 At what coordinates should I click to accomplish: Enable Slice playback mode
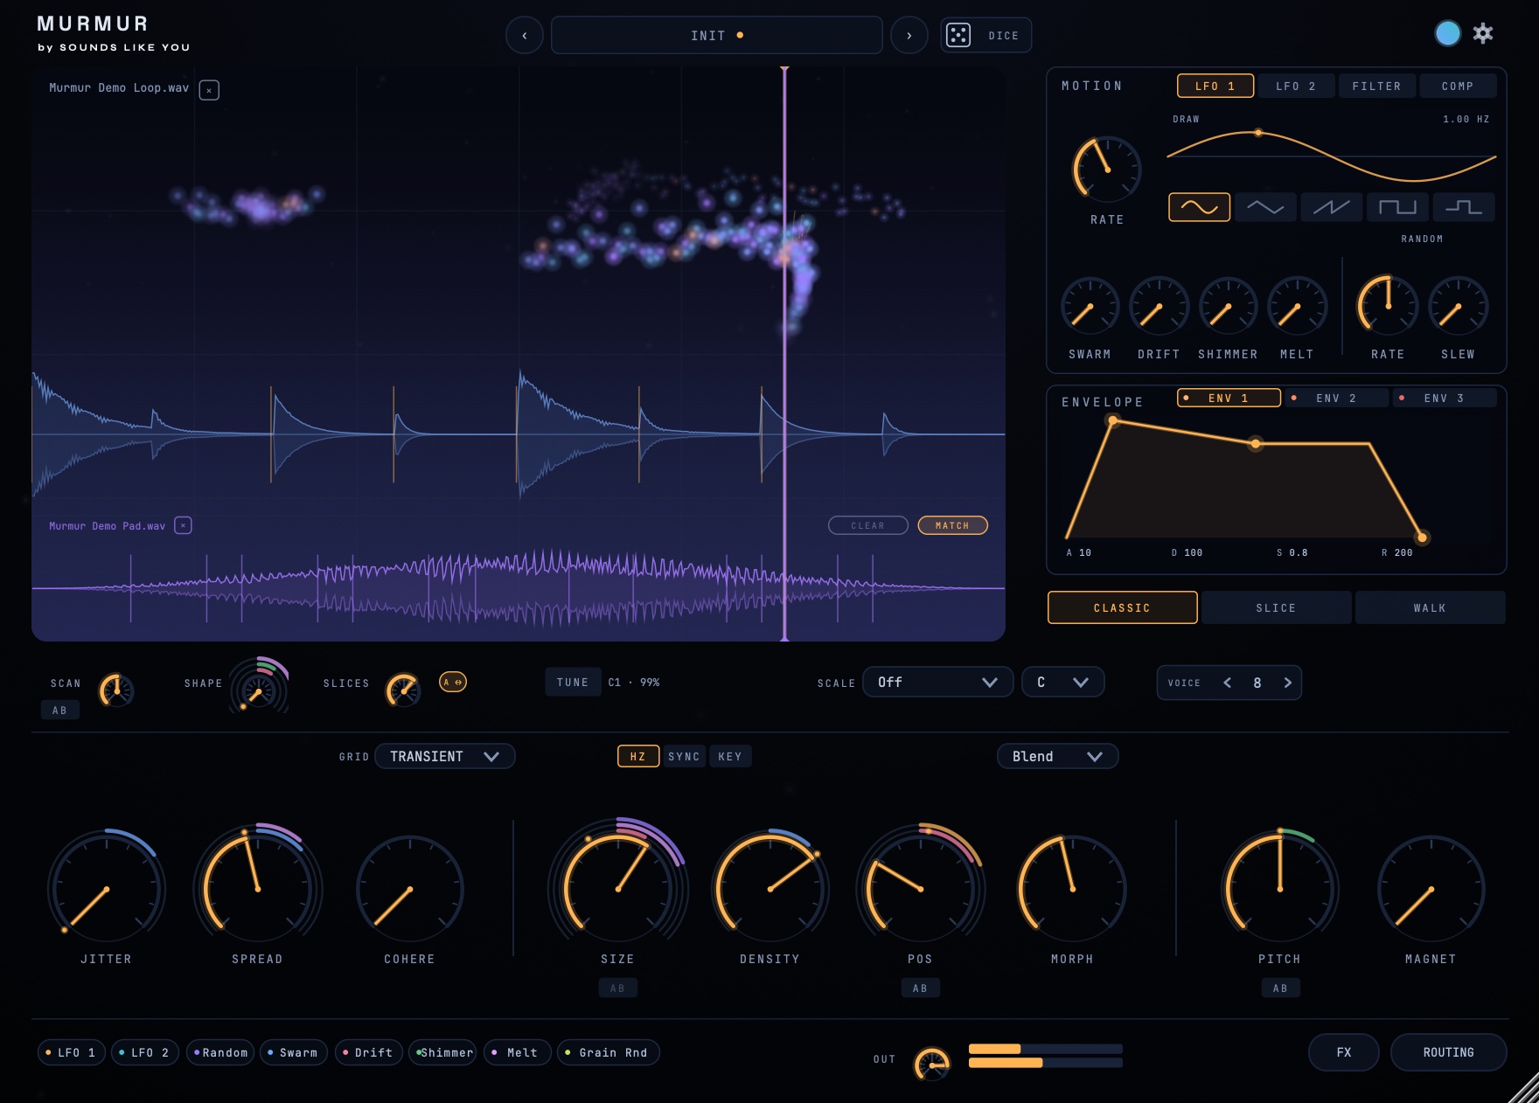pyautogui.click(x=1276, y=607)
